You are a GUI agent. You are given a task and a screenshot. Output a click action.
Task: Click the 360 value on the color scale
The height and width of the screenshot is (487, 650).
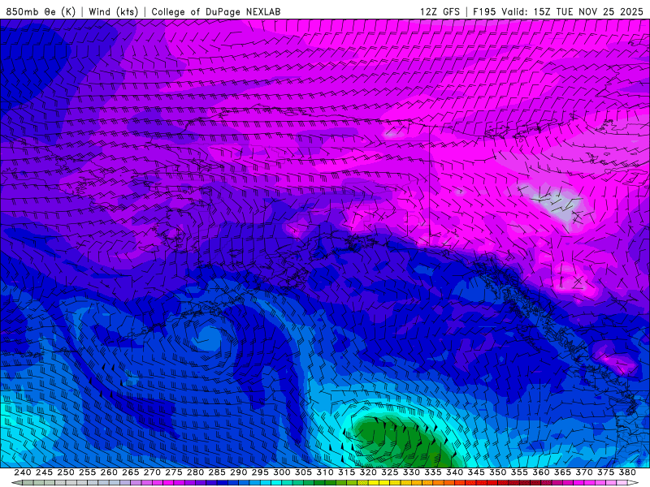(x=541, y=472)
